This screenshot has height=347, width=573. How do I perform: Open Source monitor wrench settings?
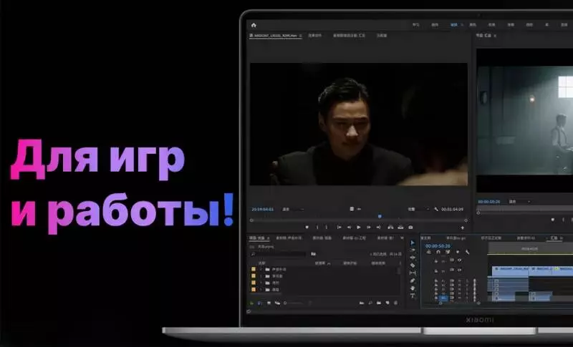[x=436, y=209]
